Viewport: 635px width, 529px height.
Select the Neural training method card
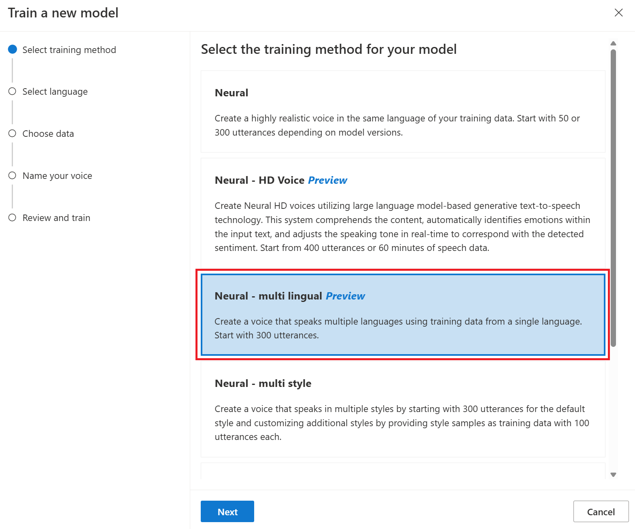(x=403, y=112)
